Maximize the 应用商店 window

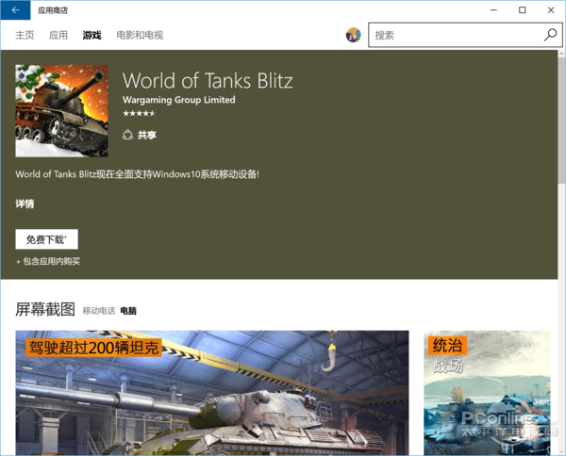click(523, 10)
